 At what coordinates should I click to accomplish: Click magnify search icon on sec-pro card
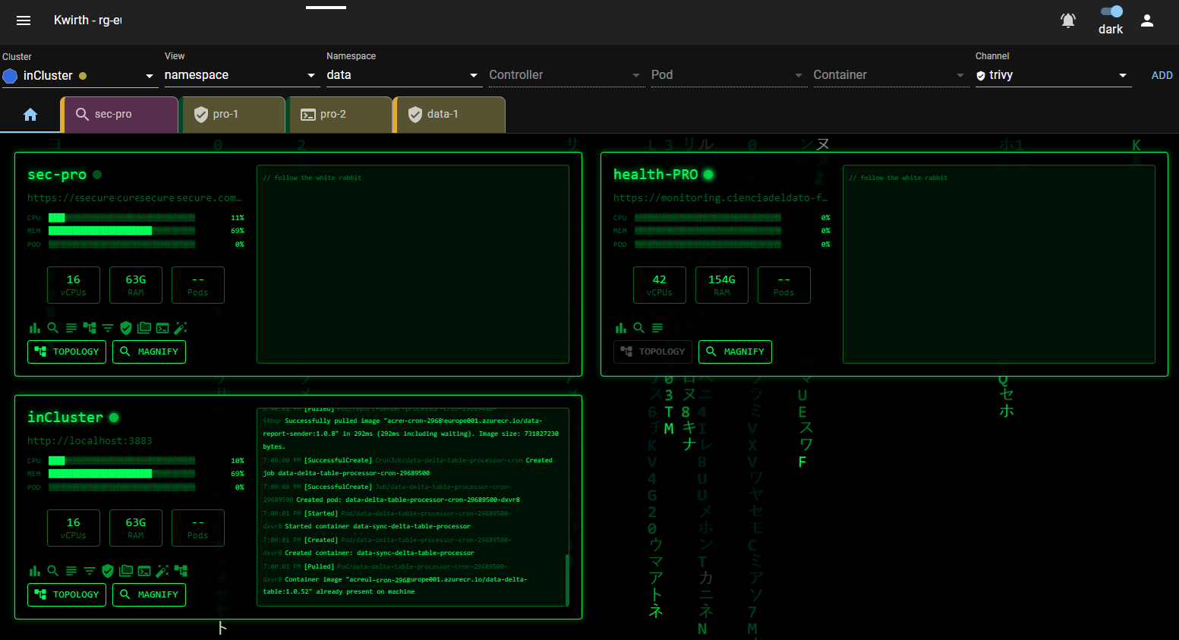pyautogui.click(x=52, y=328)
